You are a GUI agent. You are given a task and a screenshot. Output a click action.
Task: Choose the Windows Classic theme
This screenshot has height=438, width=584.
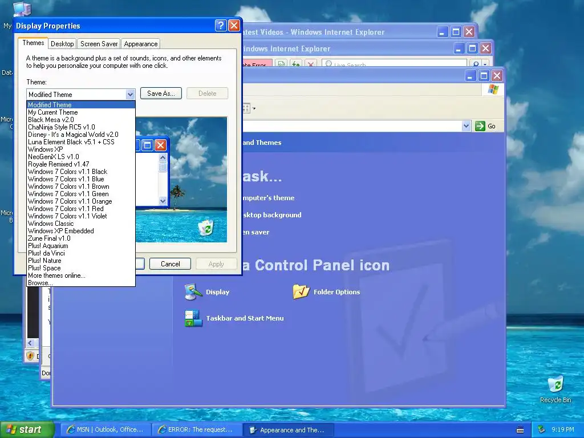click(81, 224)
